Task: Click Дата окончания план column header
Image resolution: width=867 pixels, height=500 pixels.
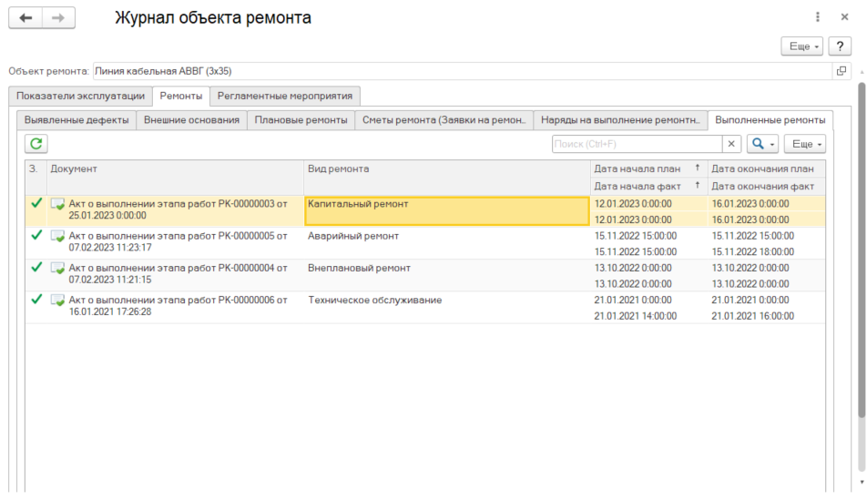Action: click(x=767, y=168)
